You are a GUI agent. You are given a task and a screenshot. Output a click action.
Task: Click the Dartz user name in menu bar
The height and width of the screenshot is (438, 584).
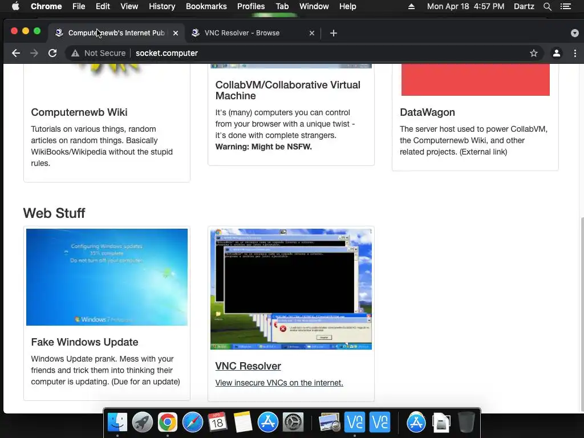pyautogui.click(x=524, y=6)
